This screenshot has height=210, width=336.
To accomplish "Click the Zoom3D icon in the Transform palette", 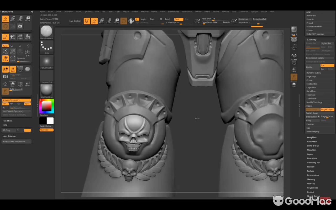I will (x=20, y=37).
